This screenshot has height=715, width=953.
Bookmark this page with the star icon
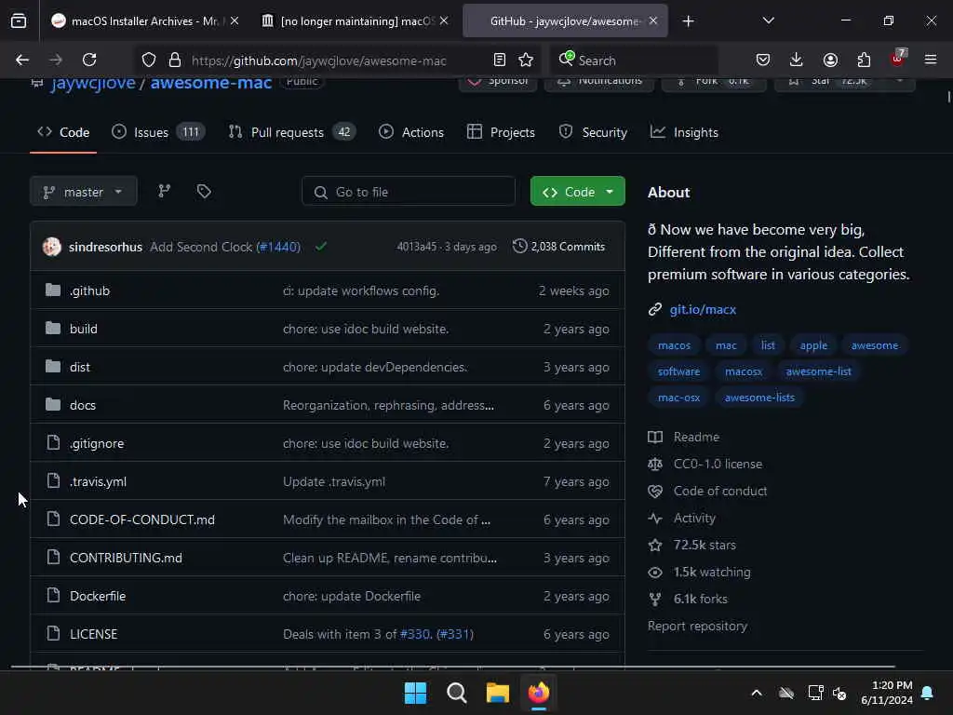[x=526, y=60]
